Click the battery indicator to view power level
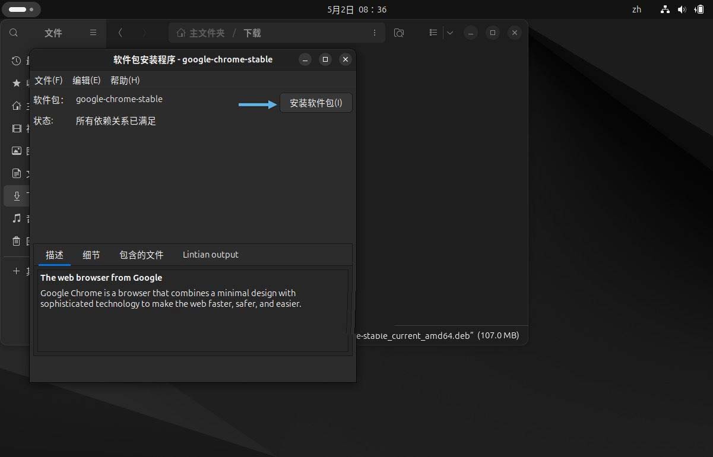713x457 pixels. click(x=699, y=9)
